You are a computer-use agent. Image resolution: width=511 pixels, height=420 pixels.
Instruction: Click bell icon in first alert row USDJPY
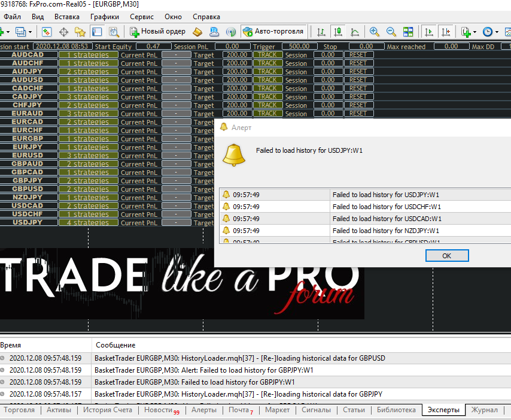click(x=226, y=195)
